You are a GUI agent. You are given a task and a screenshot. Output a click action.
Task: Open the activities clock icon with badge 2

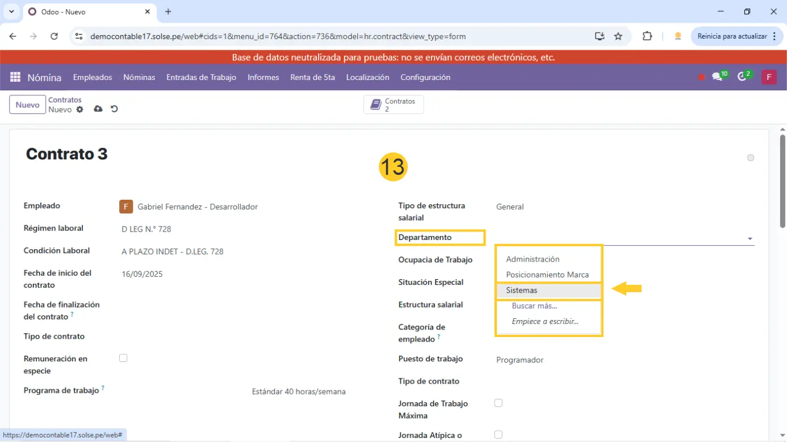742,77
